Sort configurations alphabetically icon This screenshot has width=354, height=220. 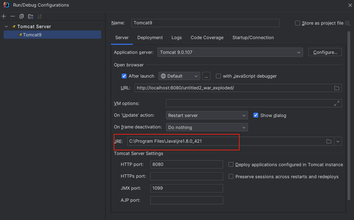click(x=39, y=16)
